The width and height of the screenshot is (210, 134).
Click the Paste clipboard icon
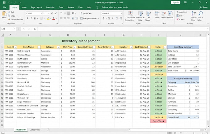tap(4, 14)
